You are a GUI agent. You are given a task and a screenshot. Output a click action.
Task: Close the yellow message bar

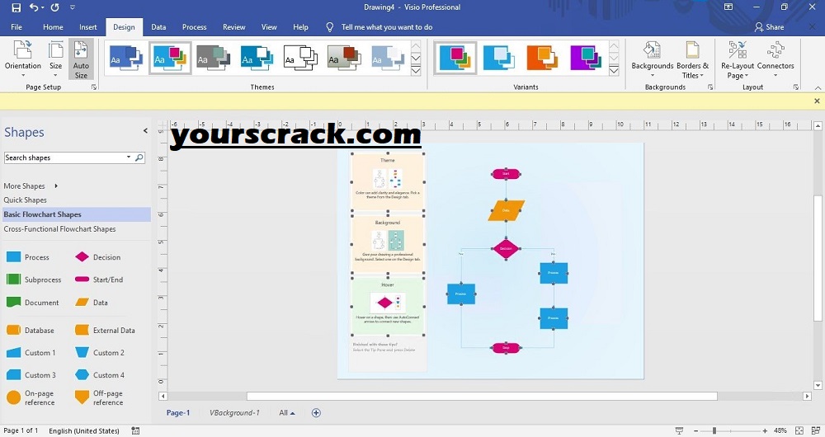[817, 101]
